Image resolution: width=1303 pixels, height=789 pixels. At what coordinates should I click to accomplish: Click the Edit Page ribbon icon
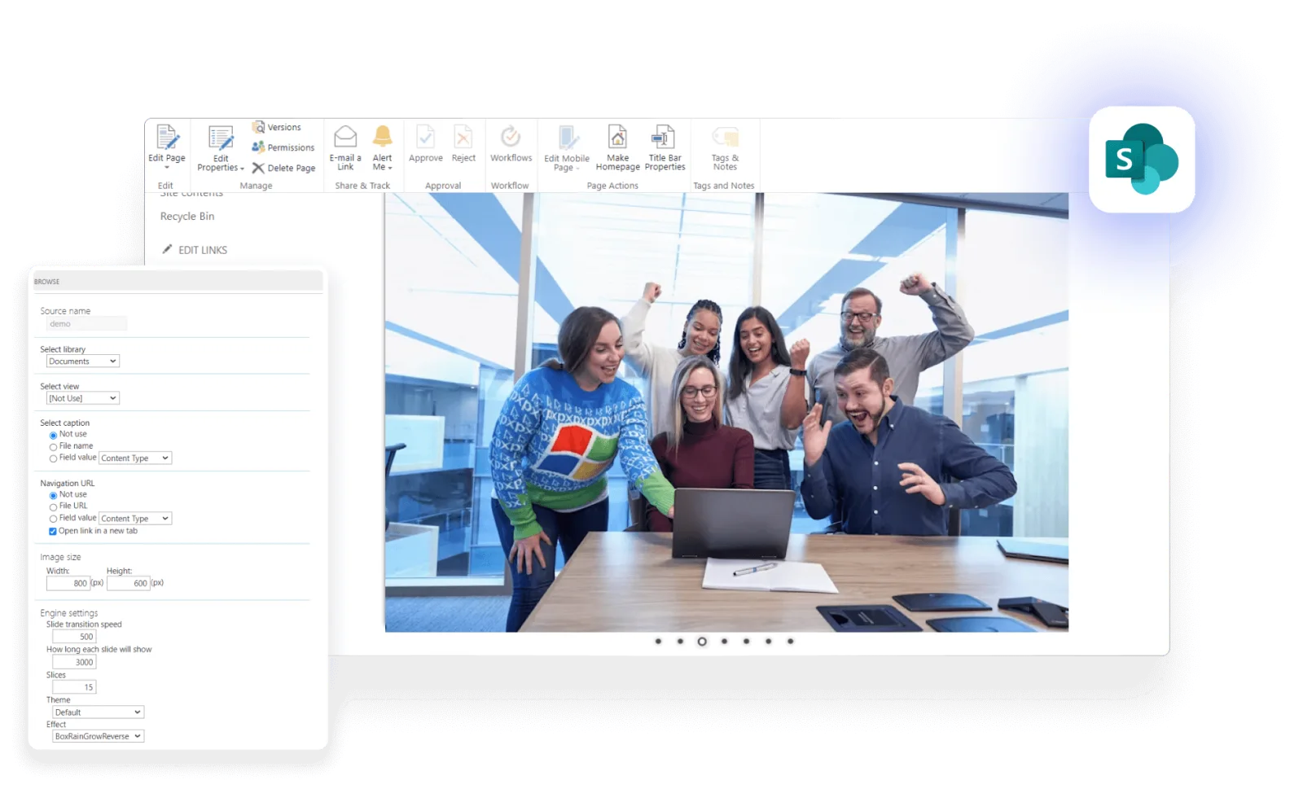pyautogui.click(x=167, y=138)
